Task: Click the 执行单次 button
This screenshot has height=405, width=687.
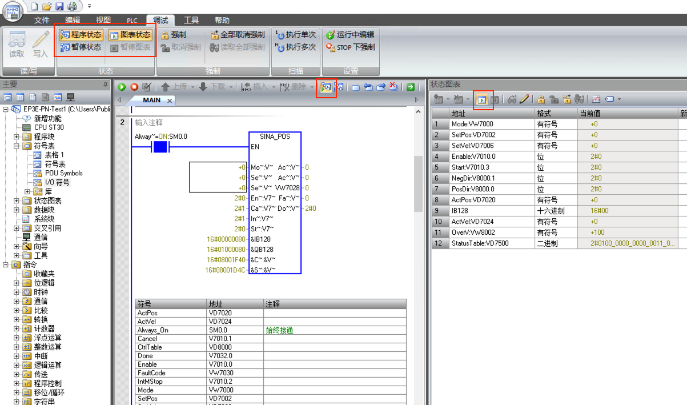Action: [295, 35]
